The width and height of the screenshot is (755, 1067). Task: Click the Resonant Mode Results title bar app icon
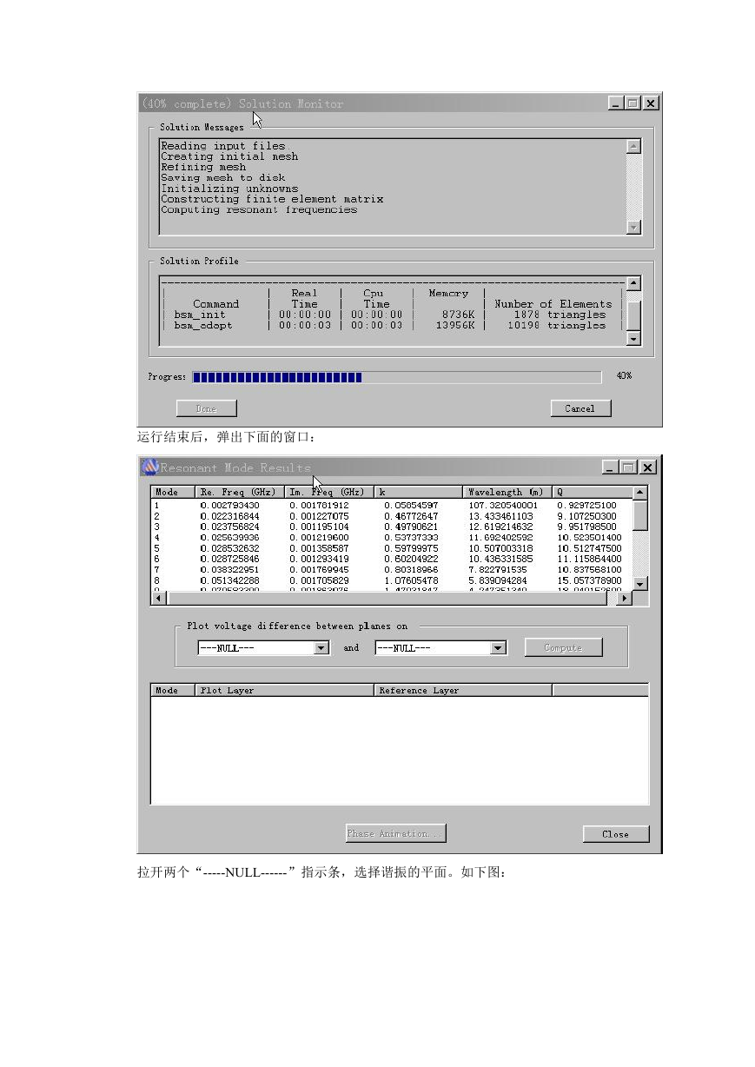[149, 467]
